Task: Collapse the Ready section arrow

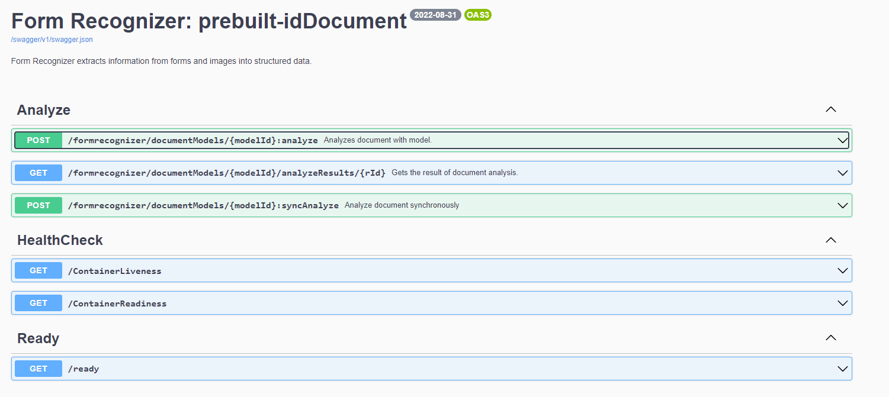Action: pyautogui.click(x=830, y=338)
